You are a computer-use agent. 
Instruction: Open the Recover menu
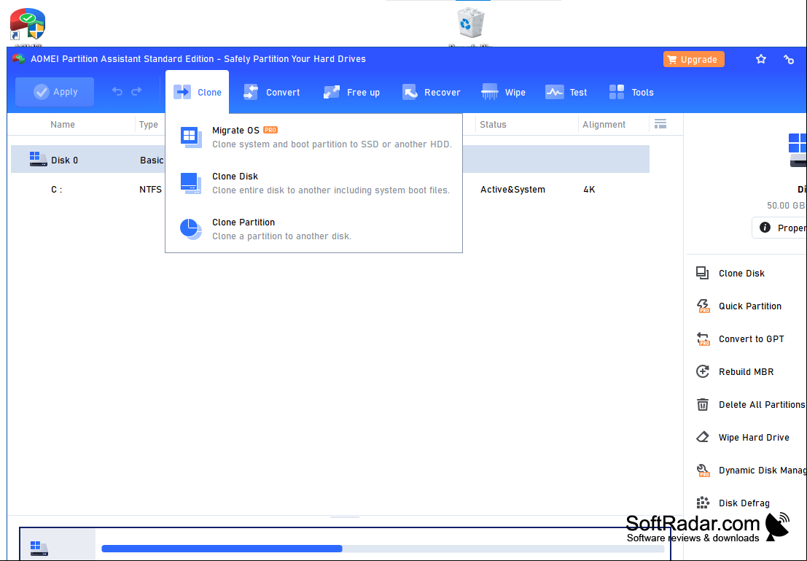[432, 92]
